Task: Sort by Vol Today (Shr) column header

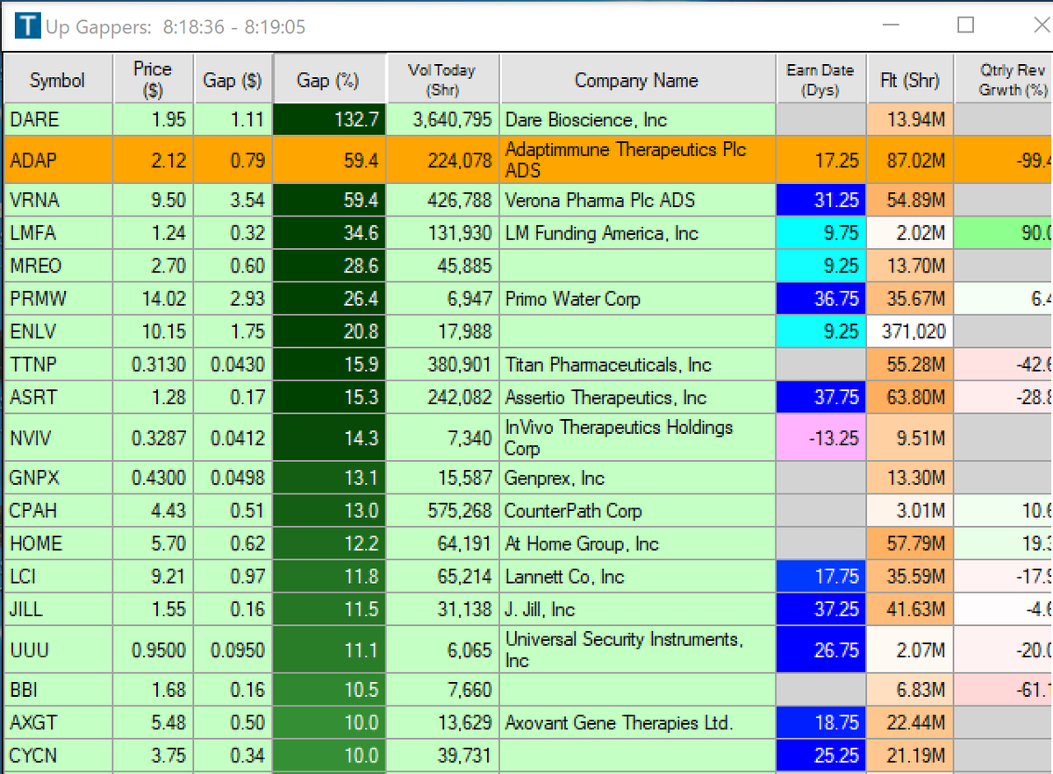Action: 442,80
